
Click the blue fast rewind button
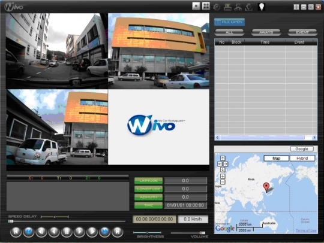coord(29,232)
